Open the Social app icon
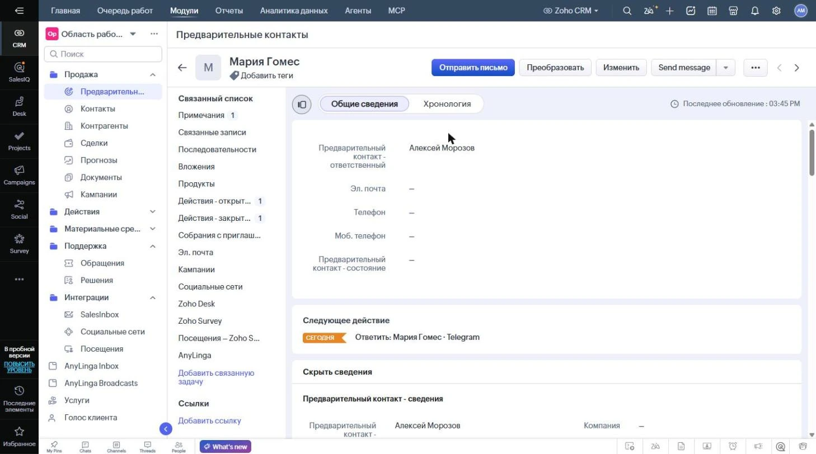This screenshot has width=816, height=454. click(x=19, y=209)
